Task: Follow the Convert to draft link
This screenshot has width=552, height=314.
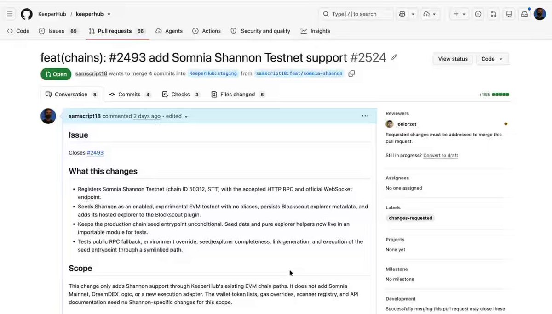Action: pyautogui.click(x=441, y=155)
